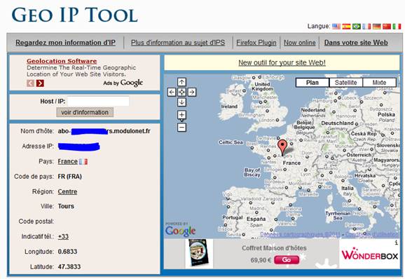Image resolution: width=405 pixels, height=279 pixels.
Task: Follow the France country link
Action: tap(68, 161)
